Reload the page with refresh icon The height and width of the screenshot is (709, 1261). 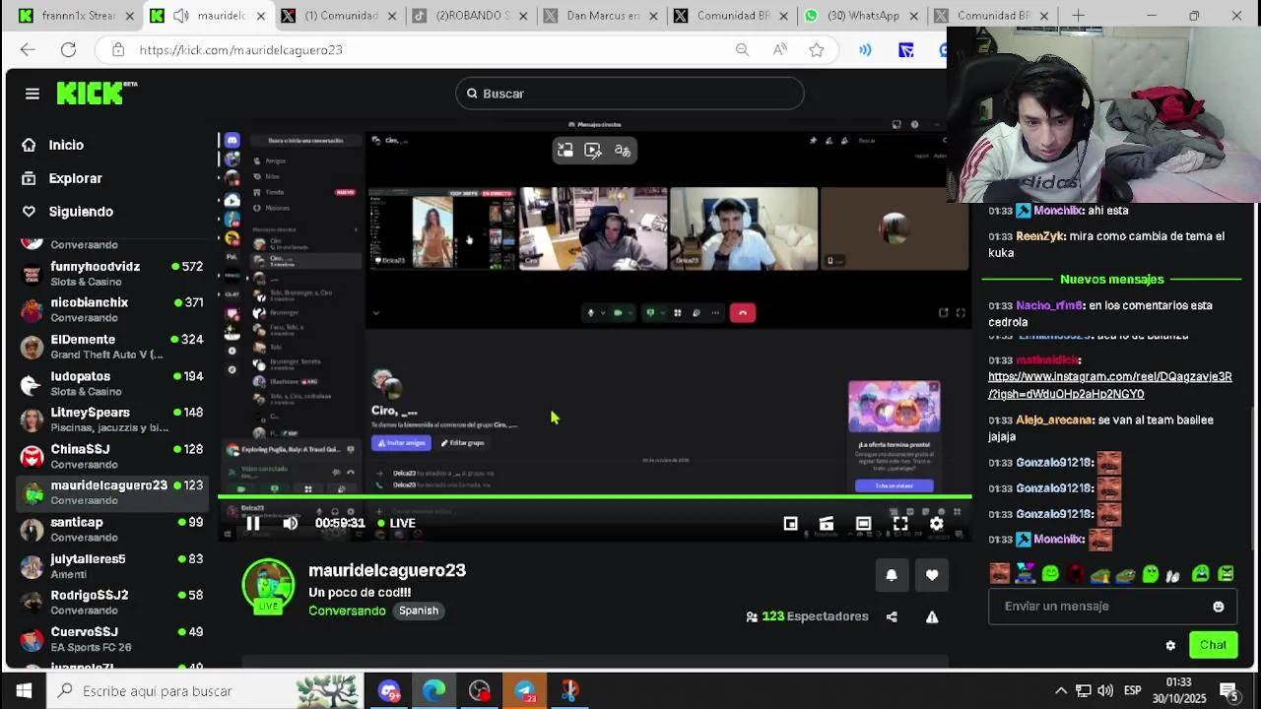click(68, 50)
